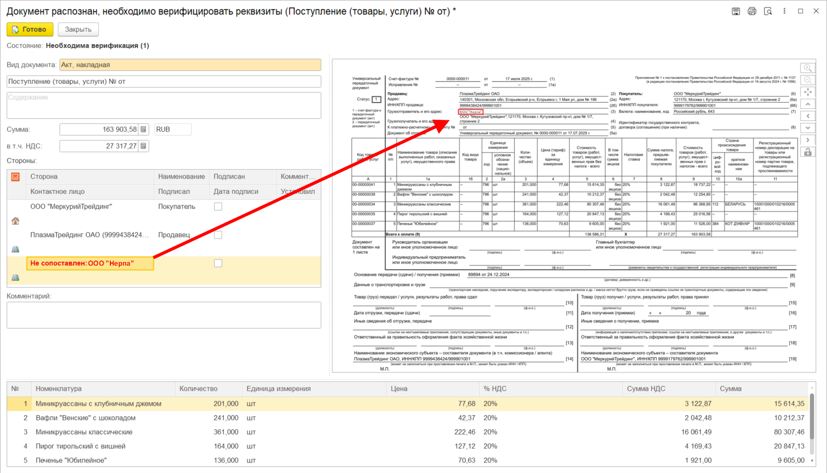827x473 pixels.
Task: Click into the Содержание text area
Action: 164,106
